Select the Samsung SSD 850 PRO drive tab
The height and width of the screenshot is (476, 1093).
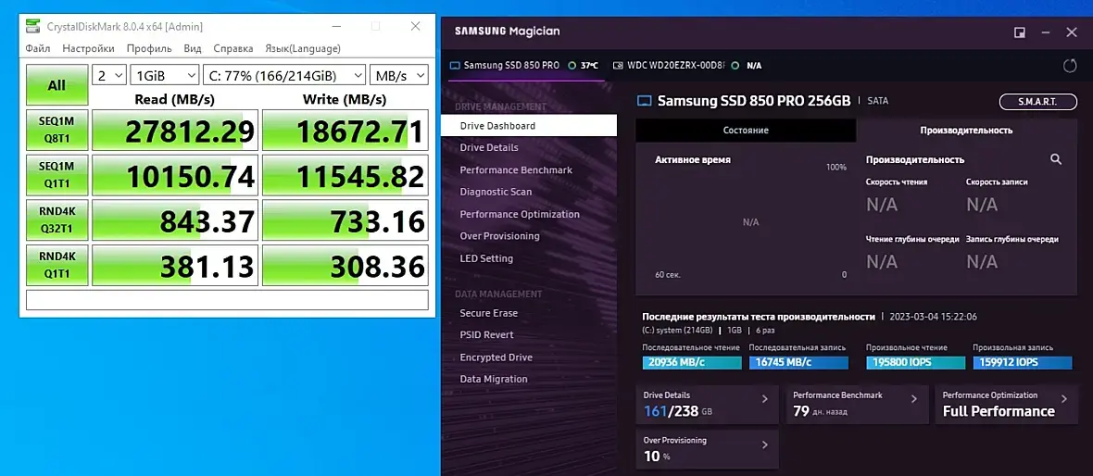(525, 66)
